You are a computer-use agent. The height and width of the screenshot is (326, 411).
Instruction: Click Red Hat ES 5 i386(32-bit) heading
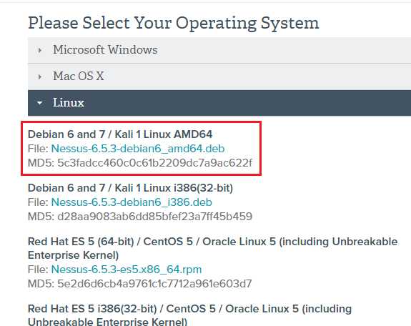point(189,315)
